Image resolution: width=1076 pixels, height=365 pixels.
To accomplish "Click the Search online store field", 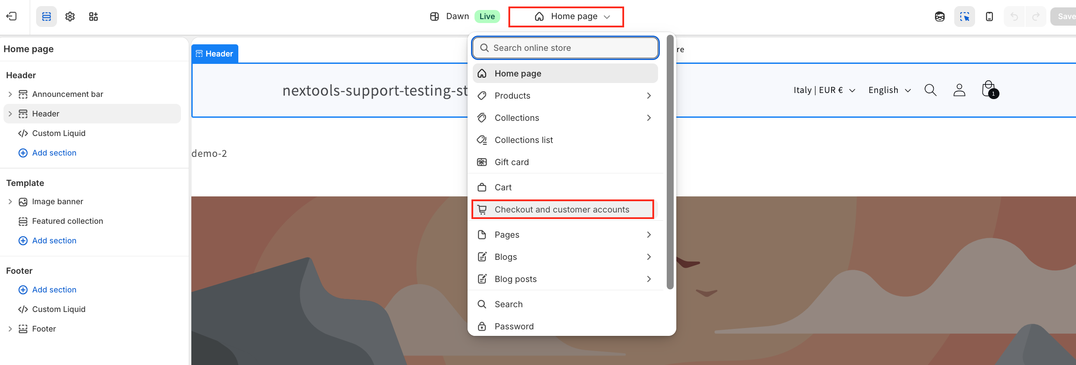I will (565, 48).
